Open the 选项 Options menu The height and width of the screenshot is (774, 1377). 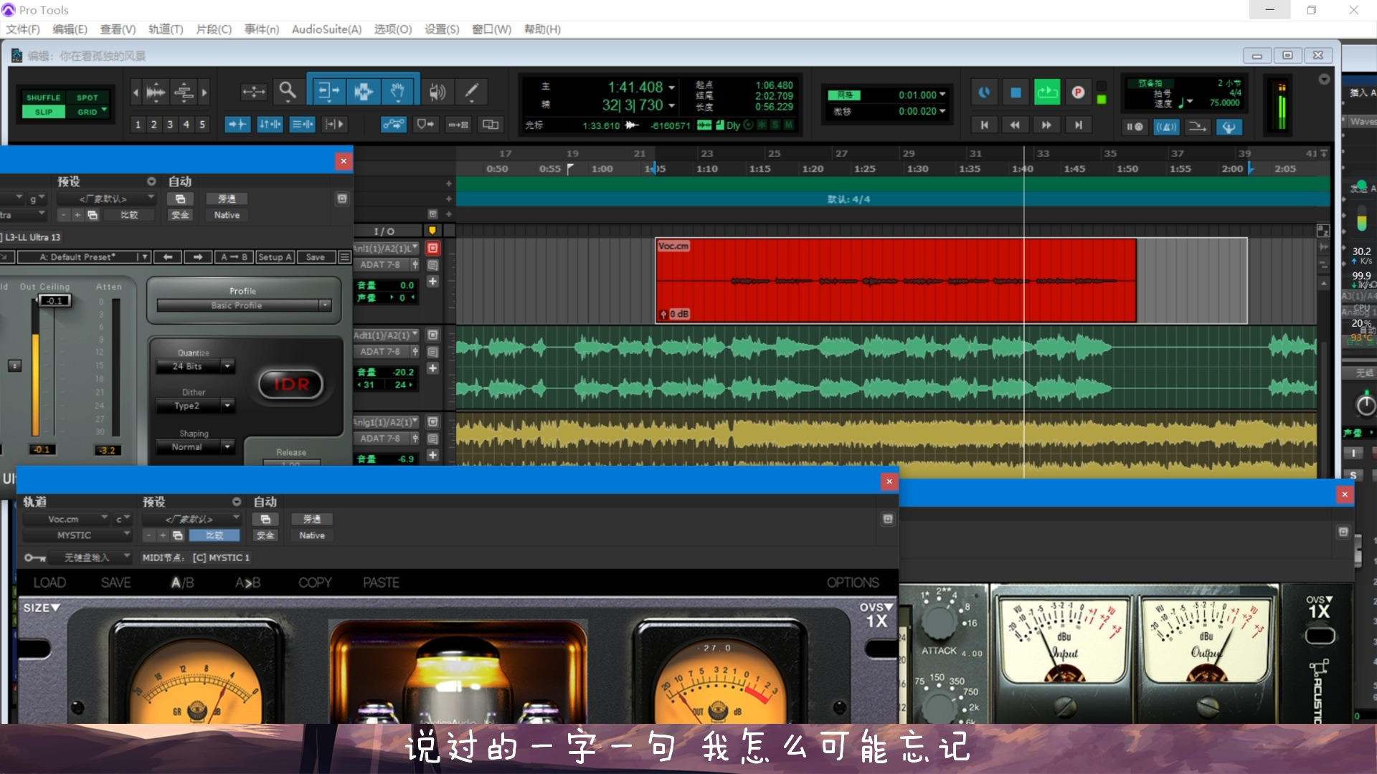click(x=392, y=29)
